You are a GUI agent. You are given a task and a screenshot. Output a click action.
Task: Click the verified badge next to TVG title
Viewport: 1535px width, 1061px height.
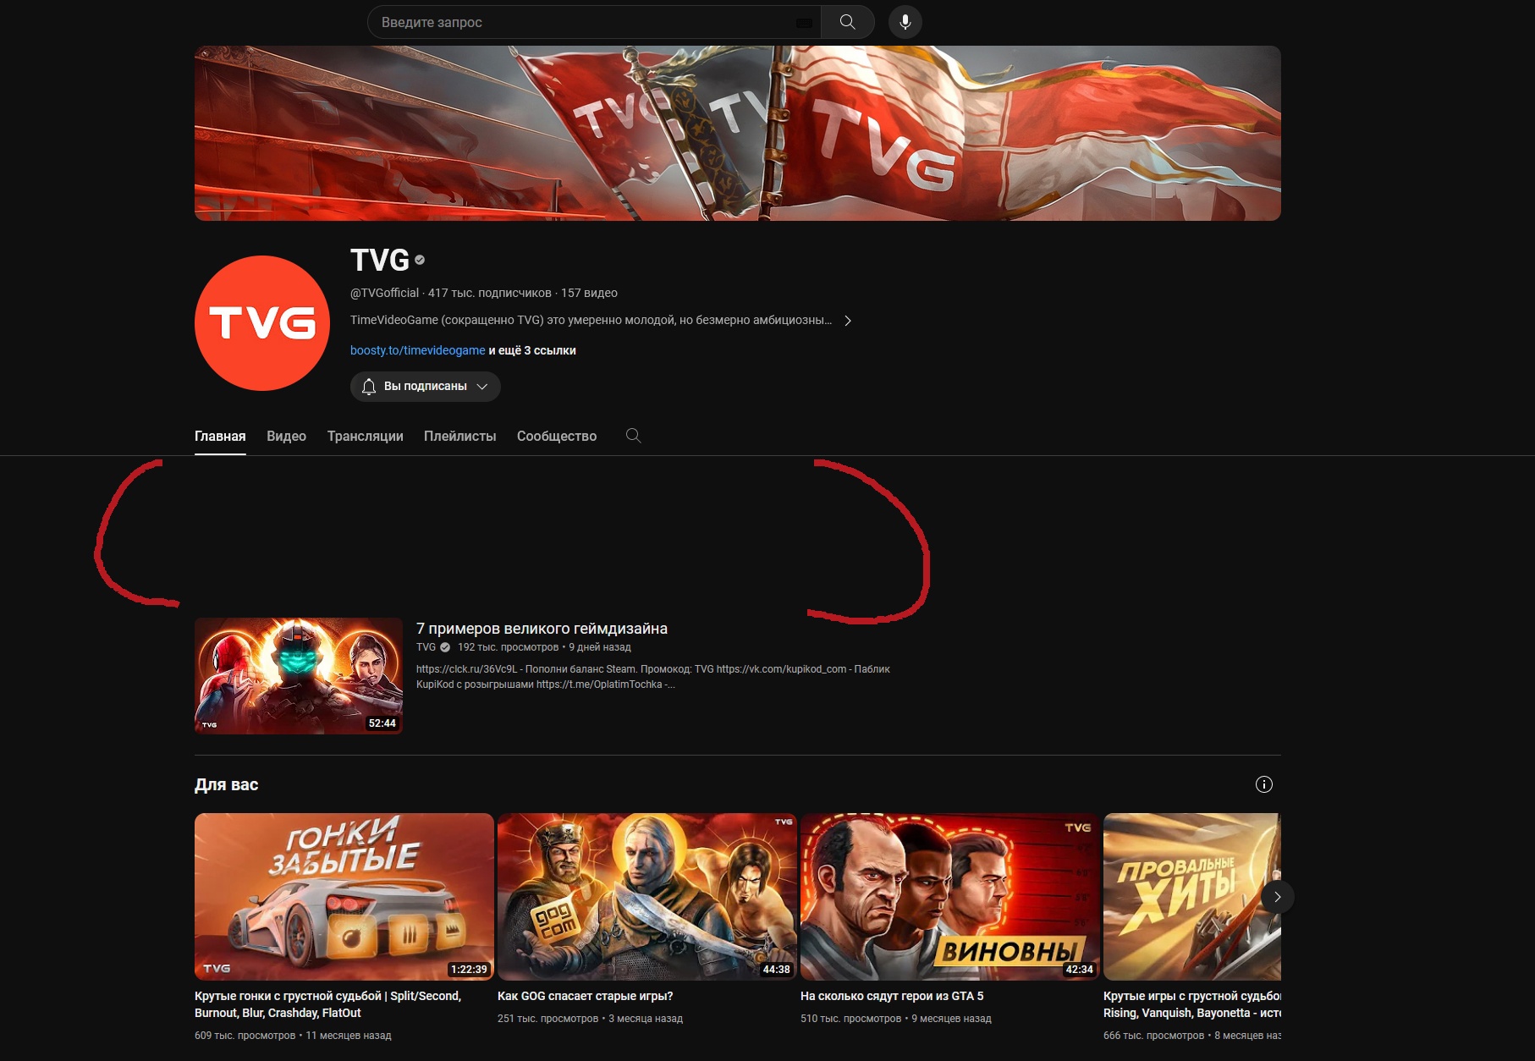point(420,260)
